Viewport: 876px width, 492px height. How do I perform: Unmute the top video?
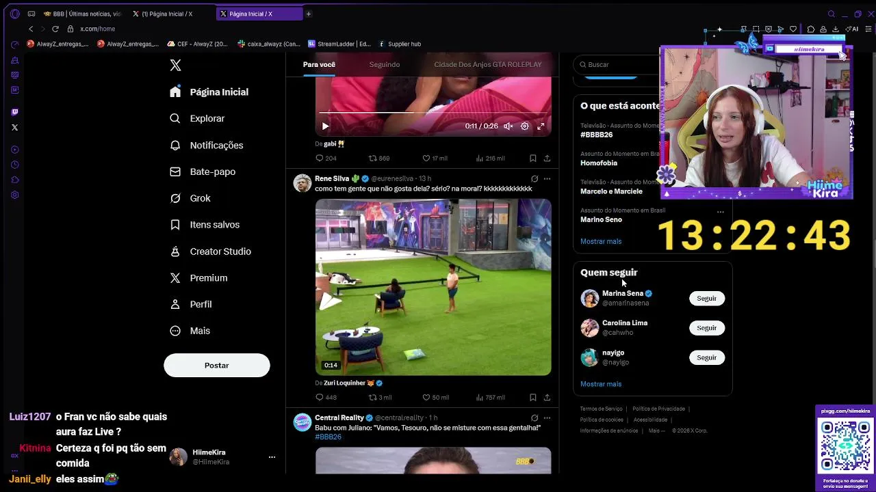pos(508,126)
